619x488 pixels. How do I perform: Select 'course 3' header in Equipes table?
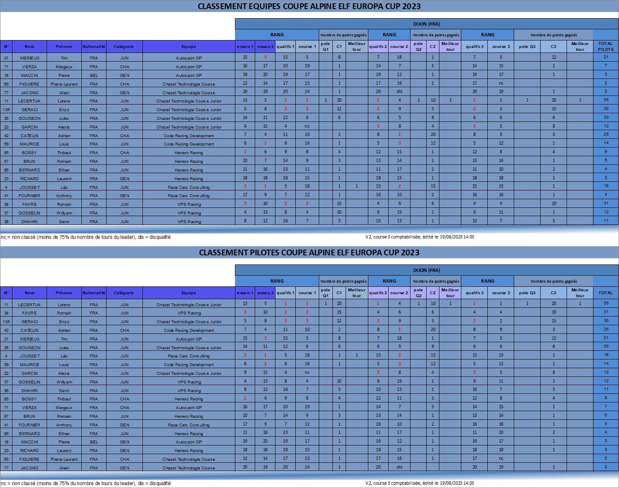(501, 47)
